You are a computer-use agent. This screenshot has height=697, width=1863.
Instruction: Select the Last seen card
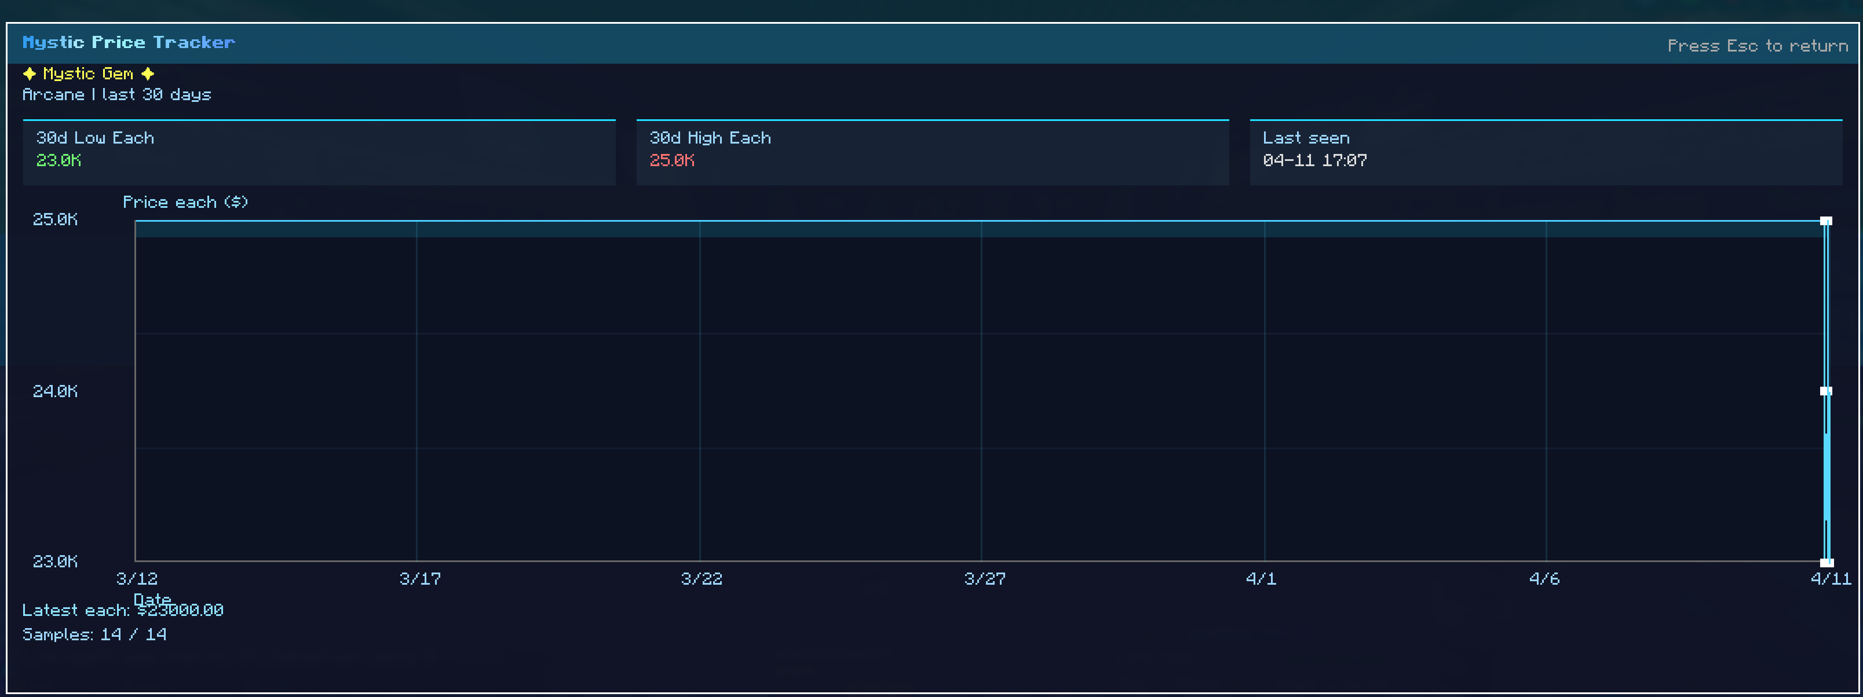(1546, 152)
